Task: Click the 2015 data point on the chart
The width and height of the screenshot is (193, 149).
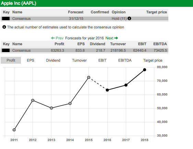Action: (x=89, y=77)
